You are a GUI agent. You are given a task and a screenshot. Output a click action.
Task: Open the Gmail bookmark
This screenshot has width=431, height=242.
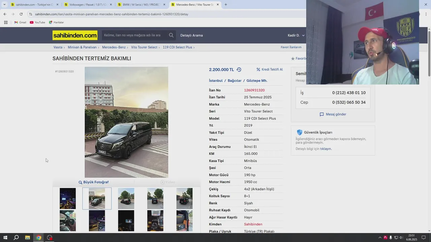20,23
